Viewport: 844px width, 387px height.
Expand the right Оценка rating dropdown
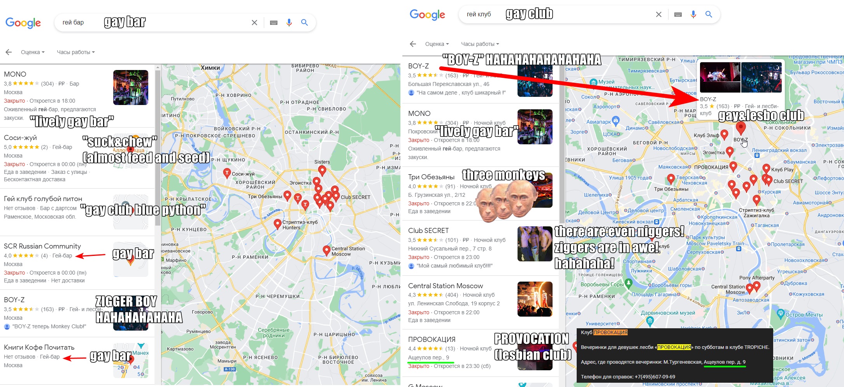pyautogui.click(x=437, y=44)
